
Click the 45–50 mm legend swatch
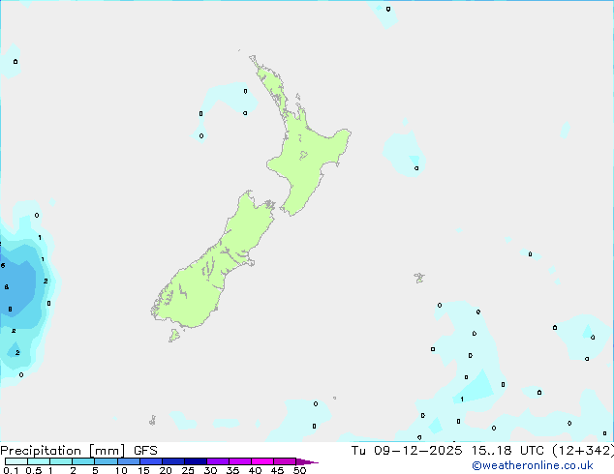285,461
